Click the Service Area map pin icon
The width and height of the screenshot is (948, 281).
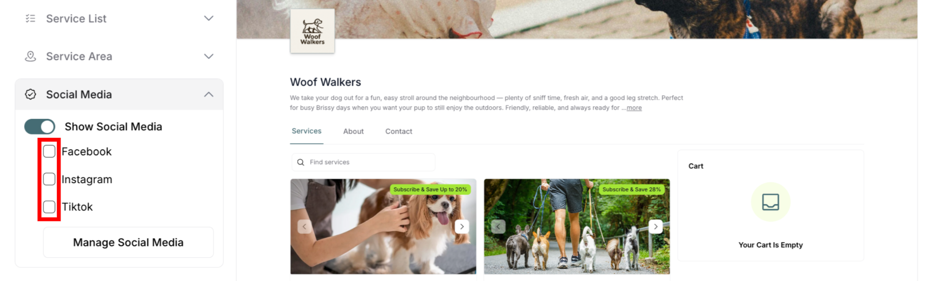click(31, 56)
